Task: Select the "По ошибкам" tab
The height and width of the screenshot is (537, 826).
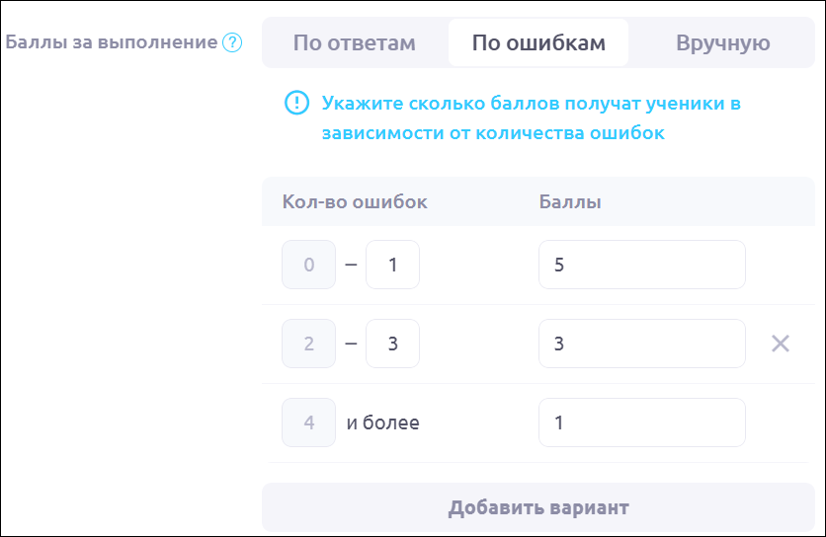Action: click(x=538, y=42)
